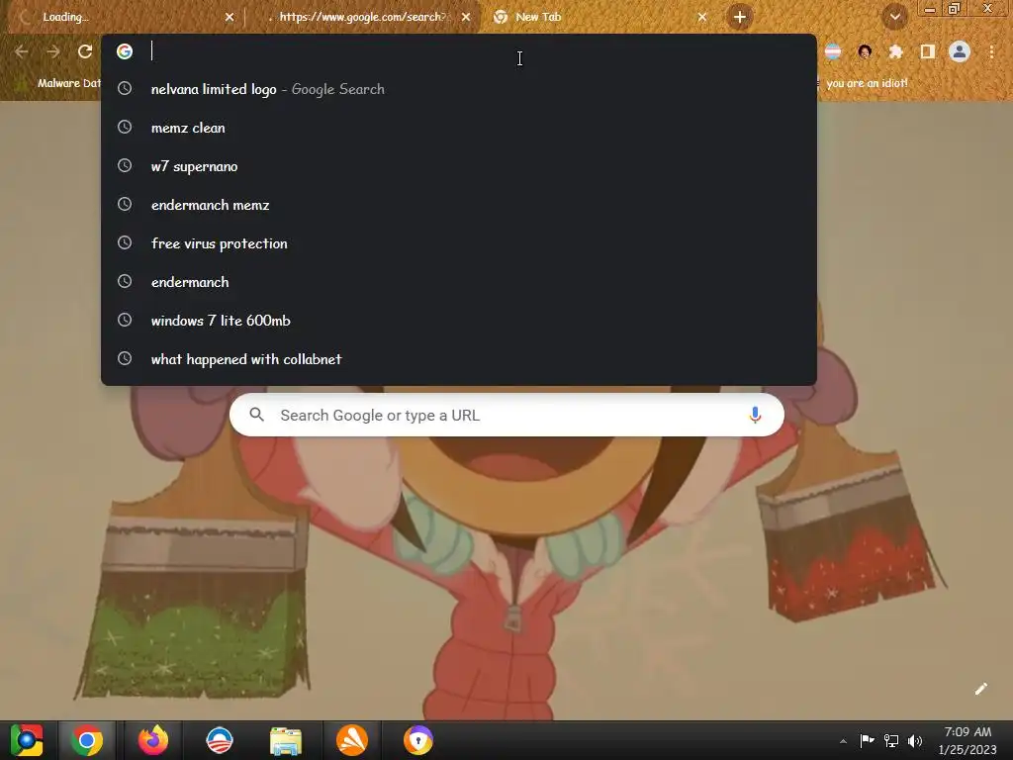This screenshot has height=760, width=1013.
Task: Reload the current page
Action: pos(85,51)
